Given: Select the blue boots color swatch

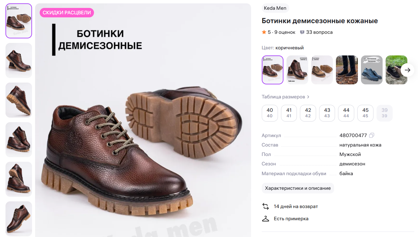Looking at the screenshot, I should (372, 70).
